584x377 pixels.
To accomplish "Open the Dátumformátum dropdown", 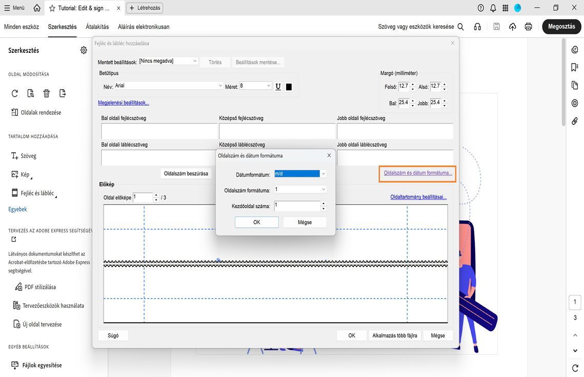I will click(x=300, y=173).
